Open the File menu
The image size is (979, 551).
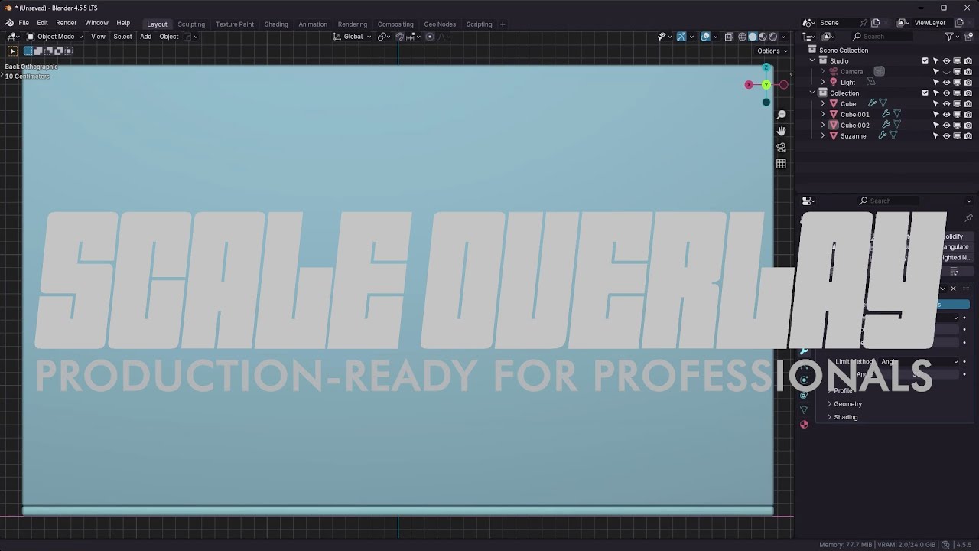24,23
